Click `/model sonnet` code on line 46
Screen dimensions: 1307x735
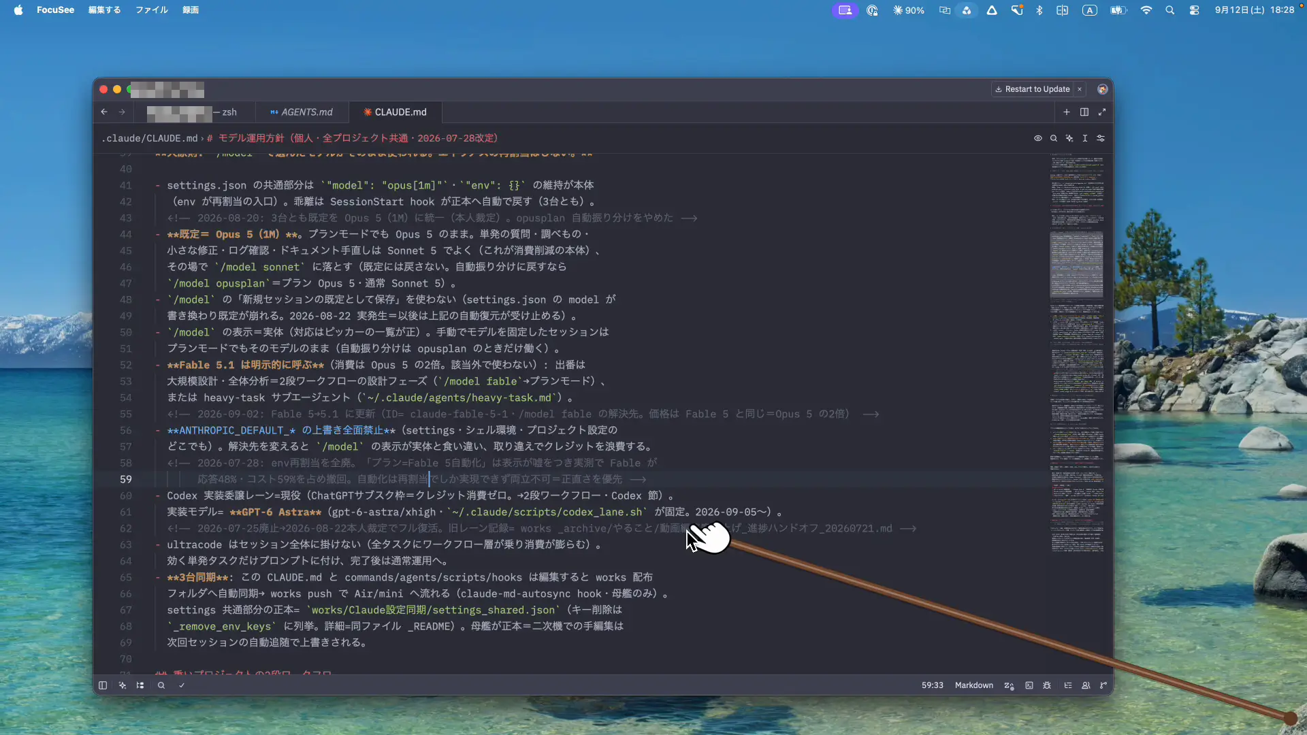click(259, 267)
